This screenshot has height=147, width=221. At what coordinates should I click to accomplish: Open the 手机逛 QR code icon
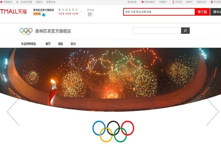pos(90,14)
